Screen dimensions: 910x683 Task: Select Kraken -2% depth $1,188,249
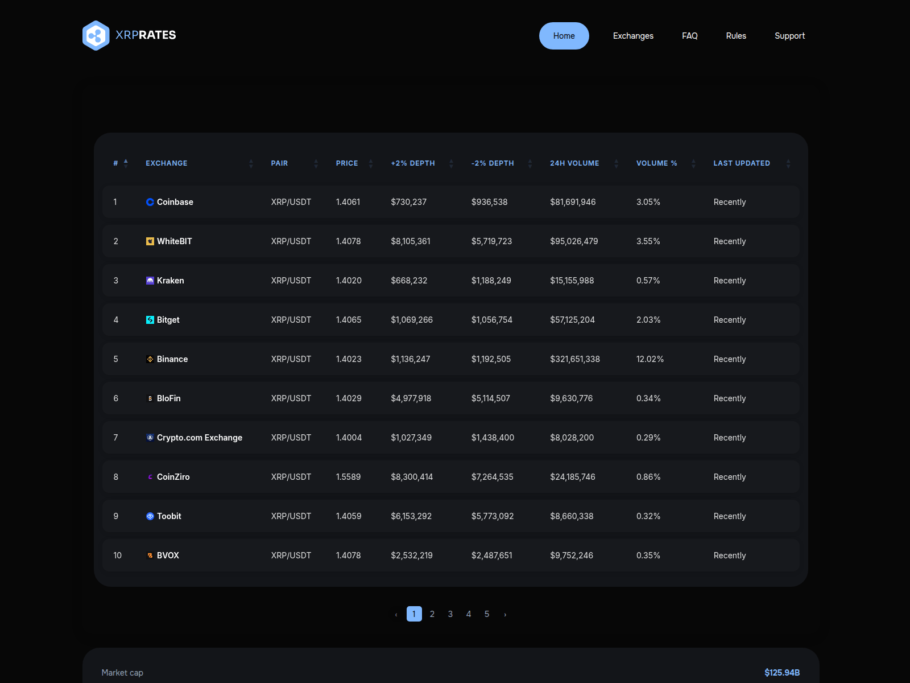(x=491, y=281)
